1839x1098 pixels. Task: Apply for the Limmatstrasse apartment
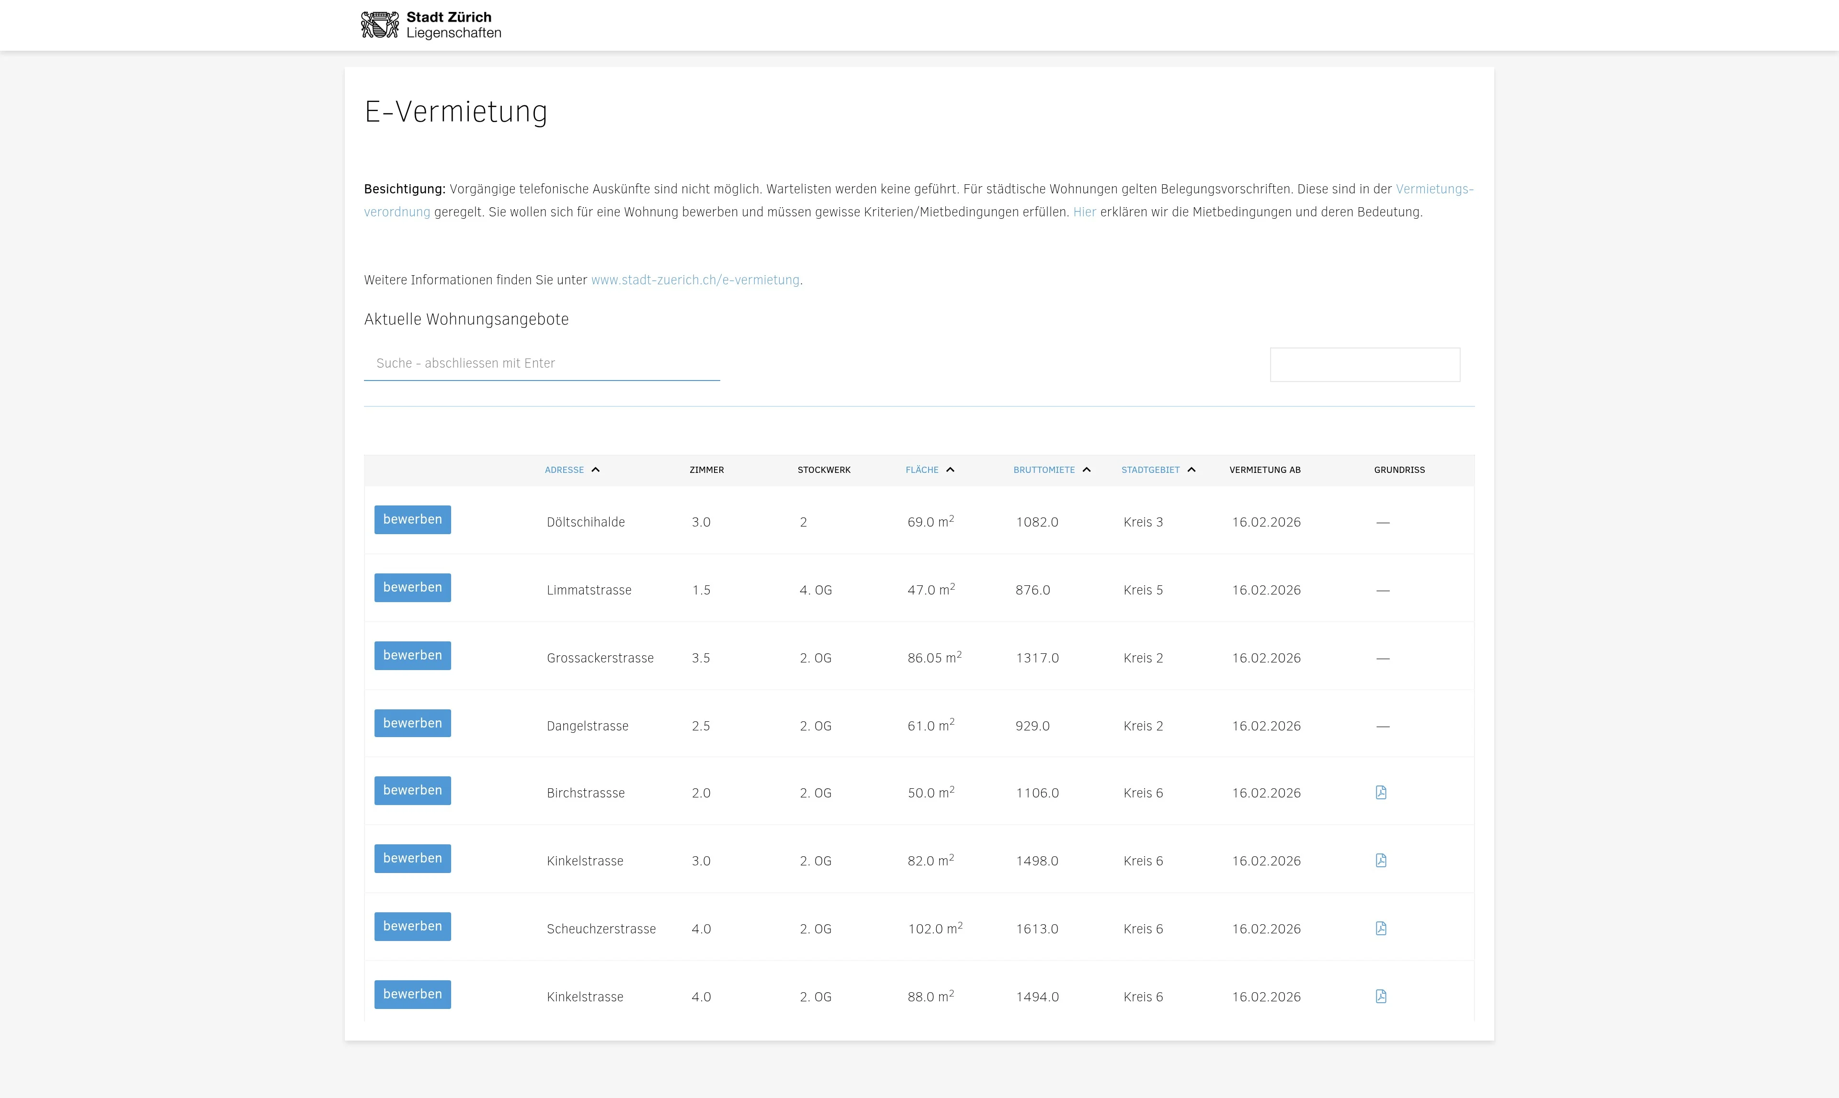tap(412, 587)
